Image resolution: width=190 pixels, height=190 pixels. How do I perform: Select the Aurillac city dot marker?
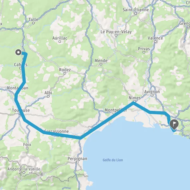pos(60,41)
